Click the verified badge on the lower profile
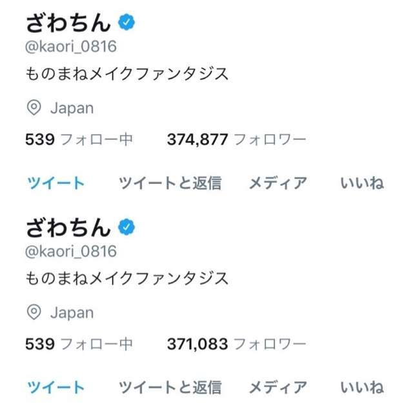The height and width of the screenshot is (413, 413). 126,227
